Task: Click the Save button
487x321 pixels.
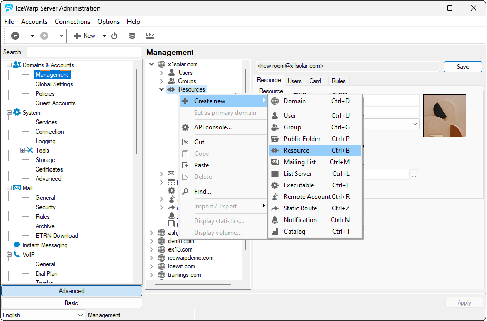Action: pyautogui.click(x=462, y=67)
